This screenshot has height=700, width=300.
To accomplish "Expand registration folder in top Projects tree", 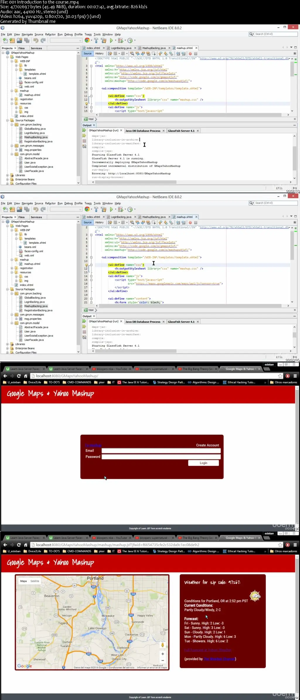I will 12,99.
